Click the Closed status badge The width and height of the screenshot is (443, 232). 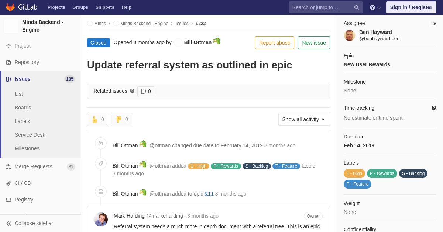[99, 43]
